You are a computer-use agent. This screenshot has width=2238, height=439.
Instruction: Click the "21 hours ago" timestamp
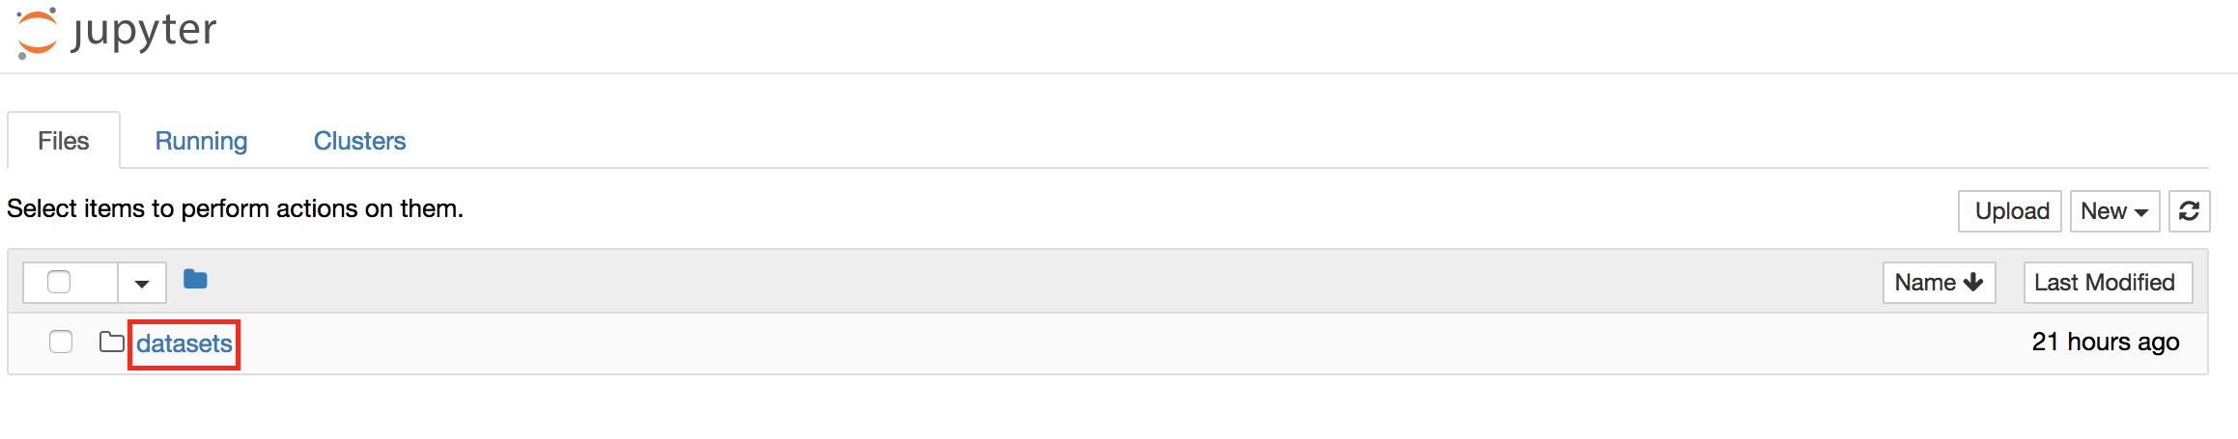(x=2105, y=342)
